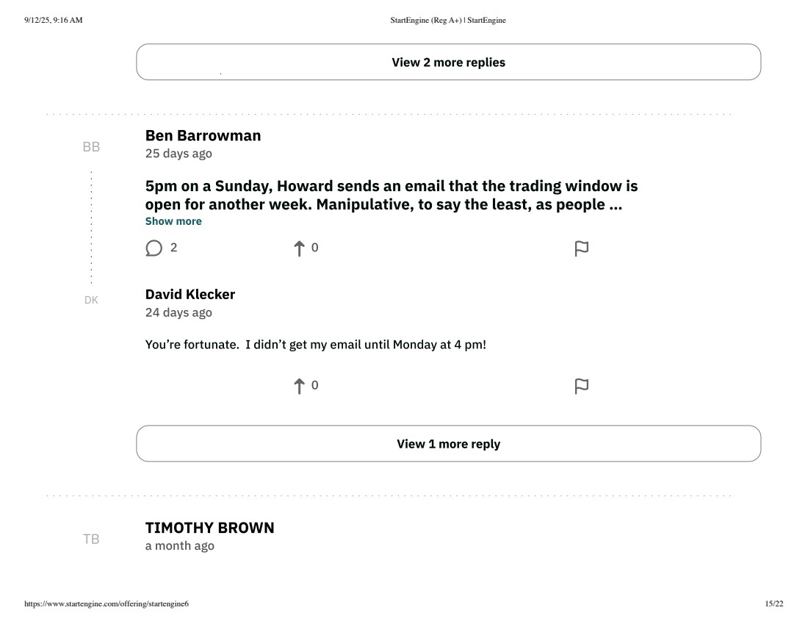The height and width of the screenshot is (624, 808).
Task: Upvote Ben Barrowman's comment with the arrow
Action: tap(299, 248)
